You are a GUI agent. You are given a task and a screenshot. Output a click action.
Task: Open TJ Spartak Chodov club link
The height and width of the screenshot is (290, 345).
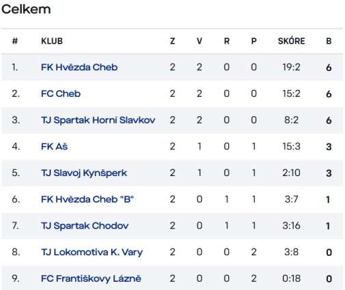pos(85,226)
